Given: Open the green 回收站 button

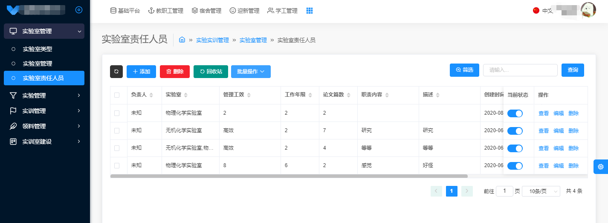Looking at the screenshot, I should (211, 72).
